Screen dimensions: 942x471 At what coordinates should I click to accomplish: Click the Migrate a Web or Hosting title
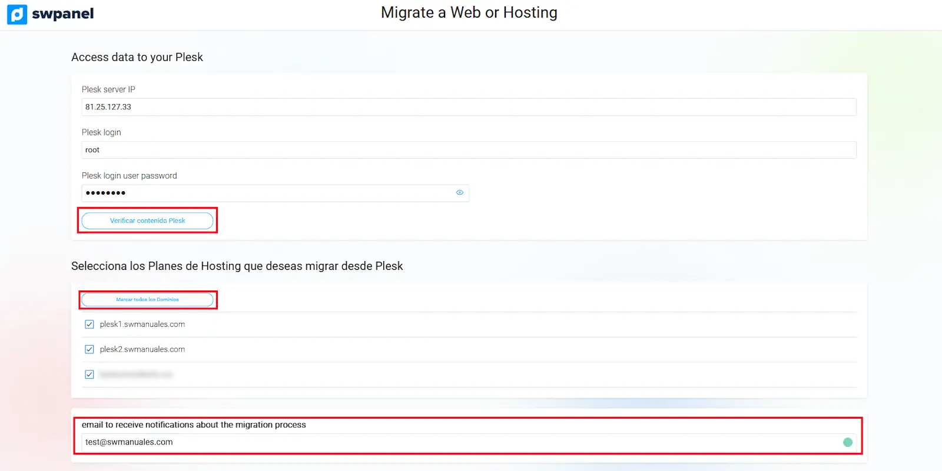pyautogui.click(x=469, y=13)
